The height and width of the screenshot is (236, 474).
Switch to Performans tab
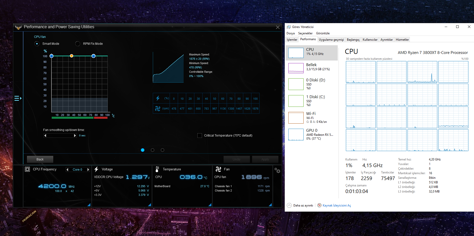308,39
